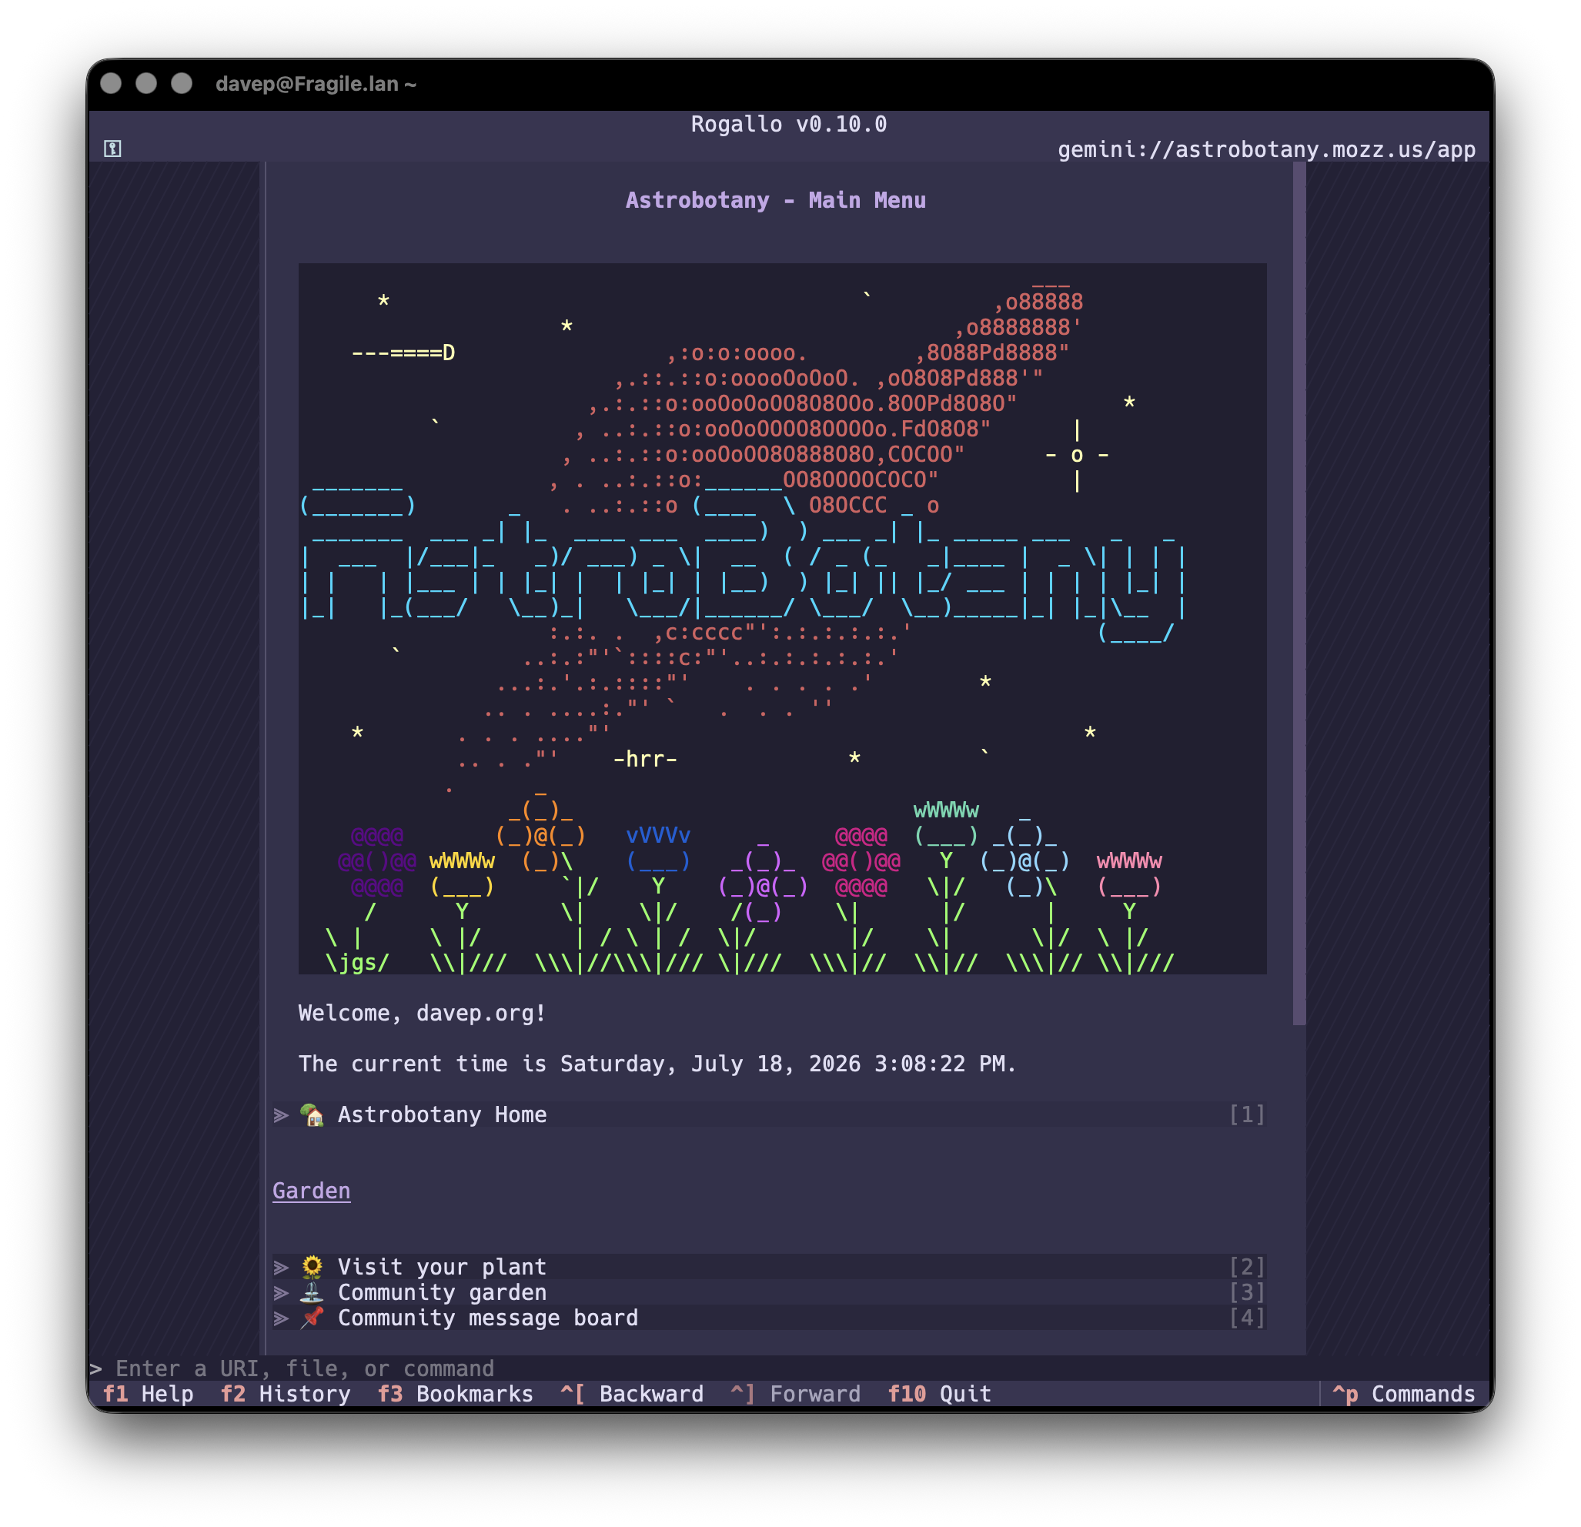The width and height of the screenshot is (1581, 1527).
Task: Click the arrow marker before Astrobotany Home
Action: (x=281, y=1114)
